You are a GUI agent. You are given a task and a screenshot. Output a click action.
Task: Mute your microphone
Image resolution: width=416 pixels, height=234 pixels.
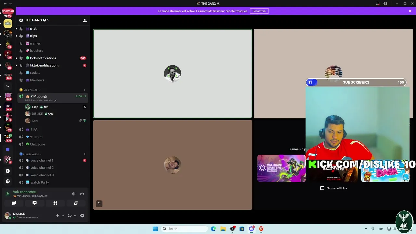click(57, 215)
